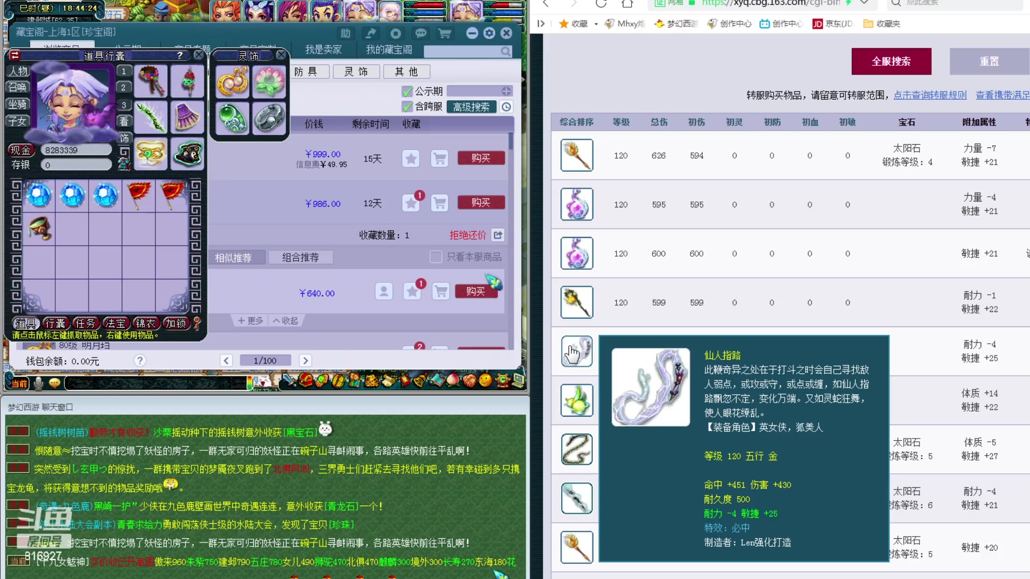Go to the previous page arrow beside 1/100
Viewport: 1030px width, 579px height.
click(x=226, y=360)
